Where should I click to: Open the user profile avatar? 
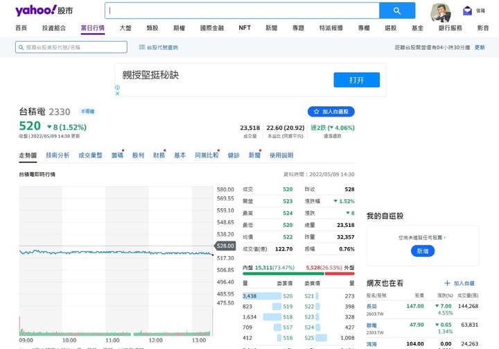click(x=440, y=12)
